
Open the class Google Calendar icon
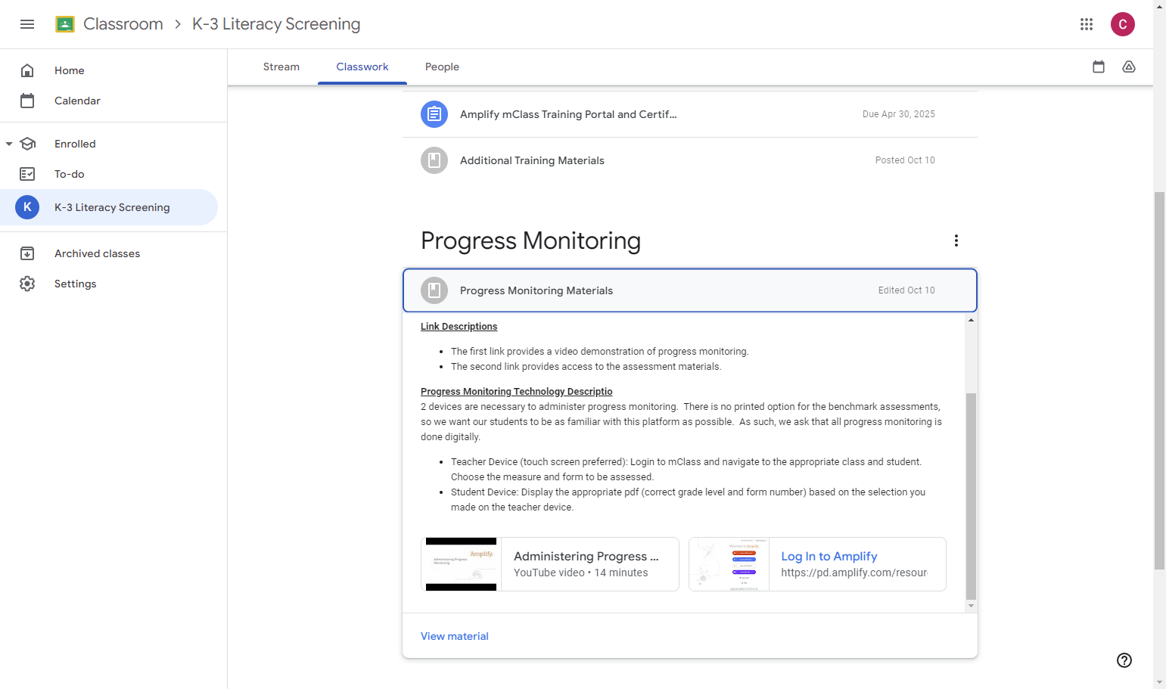pos(1099,67)
